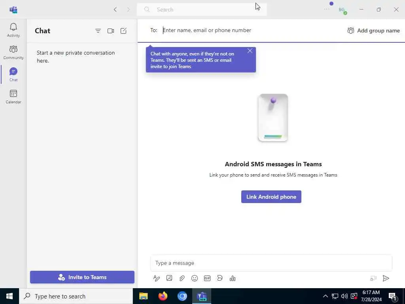Open the Windows Start menu
Image resolution: width=405 pixels, height=304 pixels.
pyautogui.click(x=9, y=296)
